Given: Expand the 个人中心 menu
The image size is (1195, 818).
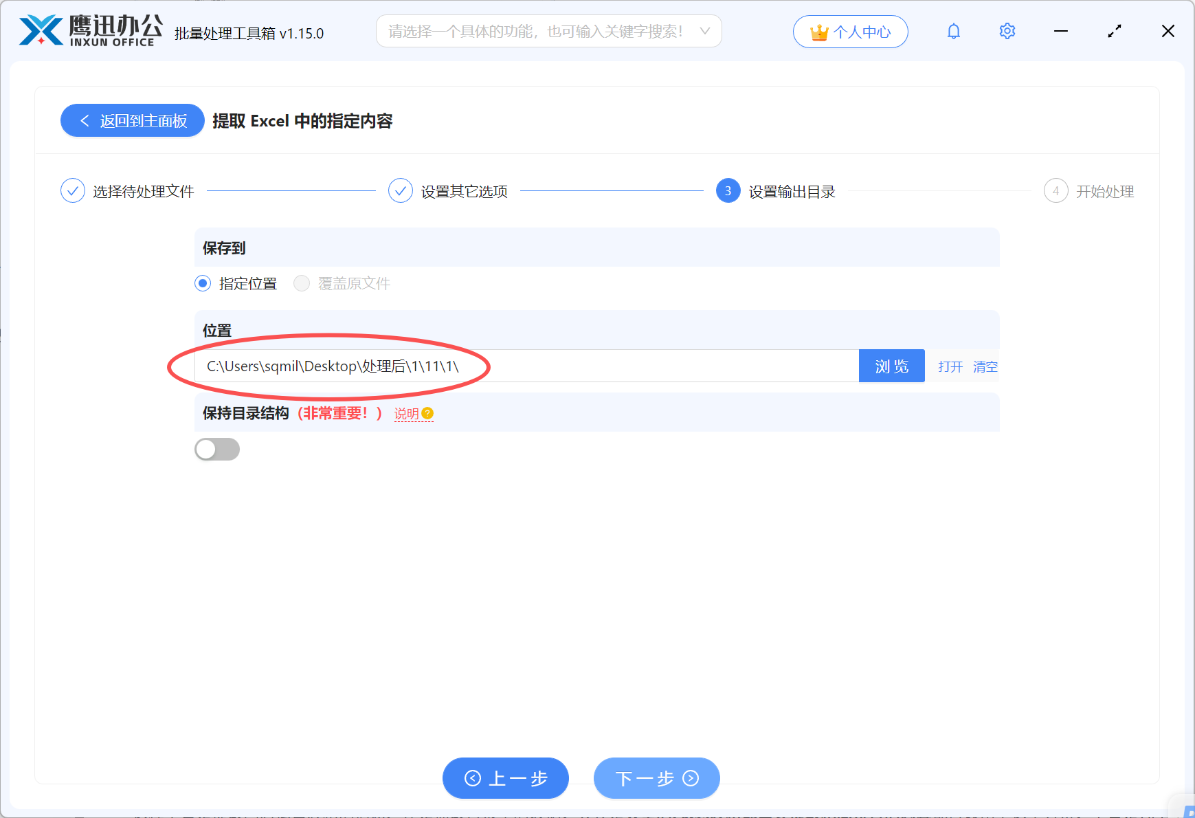Looking at the screenshot, I should pyautogui.click(x=850, y=31).
